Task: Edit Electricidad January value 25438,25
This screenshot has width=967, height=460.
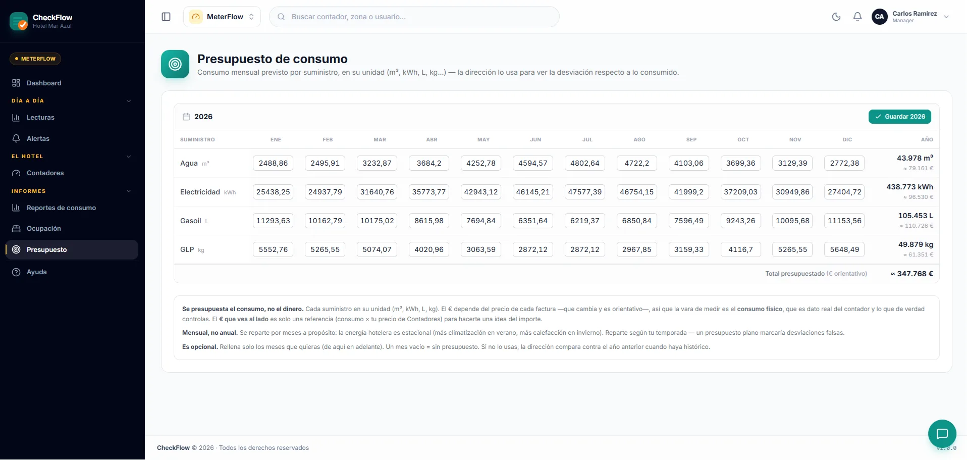Action: 273,192
